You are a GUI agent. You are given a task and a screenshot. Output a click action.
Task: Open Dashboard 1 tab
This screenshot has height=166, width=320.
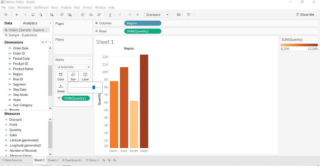point(72,160)
